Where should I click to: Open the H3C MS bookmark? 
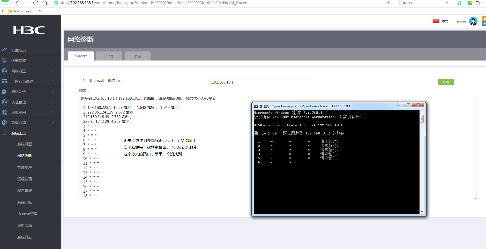click(x=35, y=11)
